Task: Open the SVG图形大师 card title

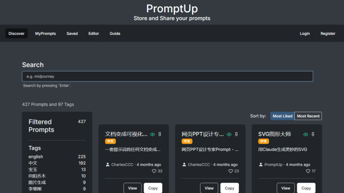Action: (274, 134)
